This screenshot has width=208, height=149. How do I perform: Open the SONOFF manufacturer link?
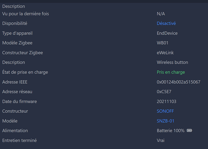click(165, 111)
